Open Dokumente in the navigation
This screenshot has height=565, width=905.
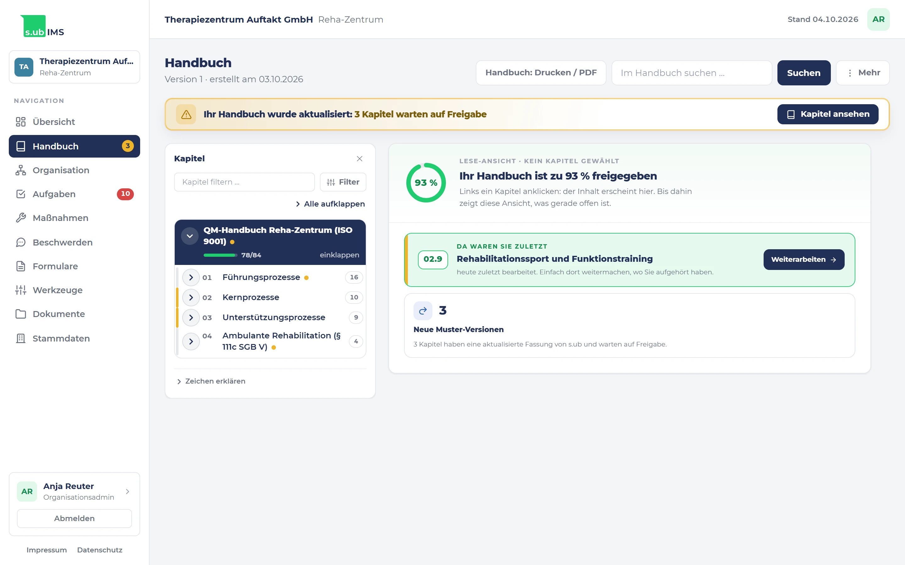pos(74,314)
